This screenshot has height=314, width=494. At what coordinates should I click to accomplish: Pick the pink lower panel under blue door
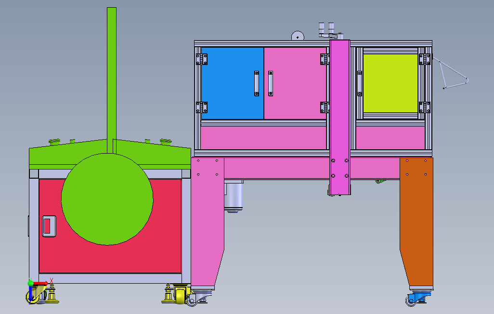(x=263, y=138)
